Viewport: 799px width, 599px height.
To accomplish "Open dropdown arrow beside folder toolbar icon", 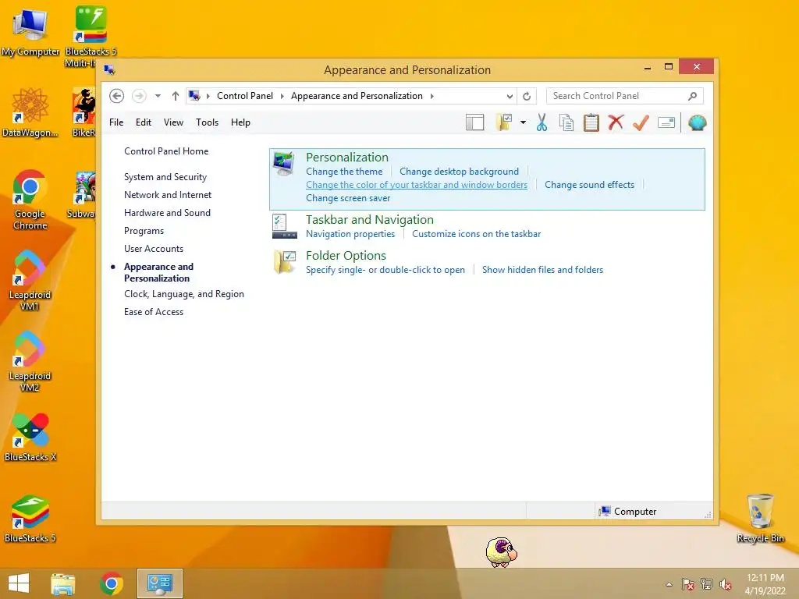I will [524, 122].
